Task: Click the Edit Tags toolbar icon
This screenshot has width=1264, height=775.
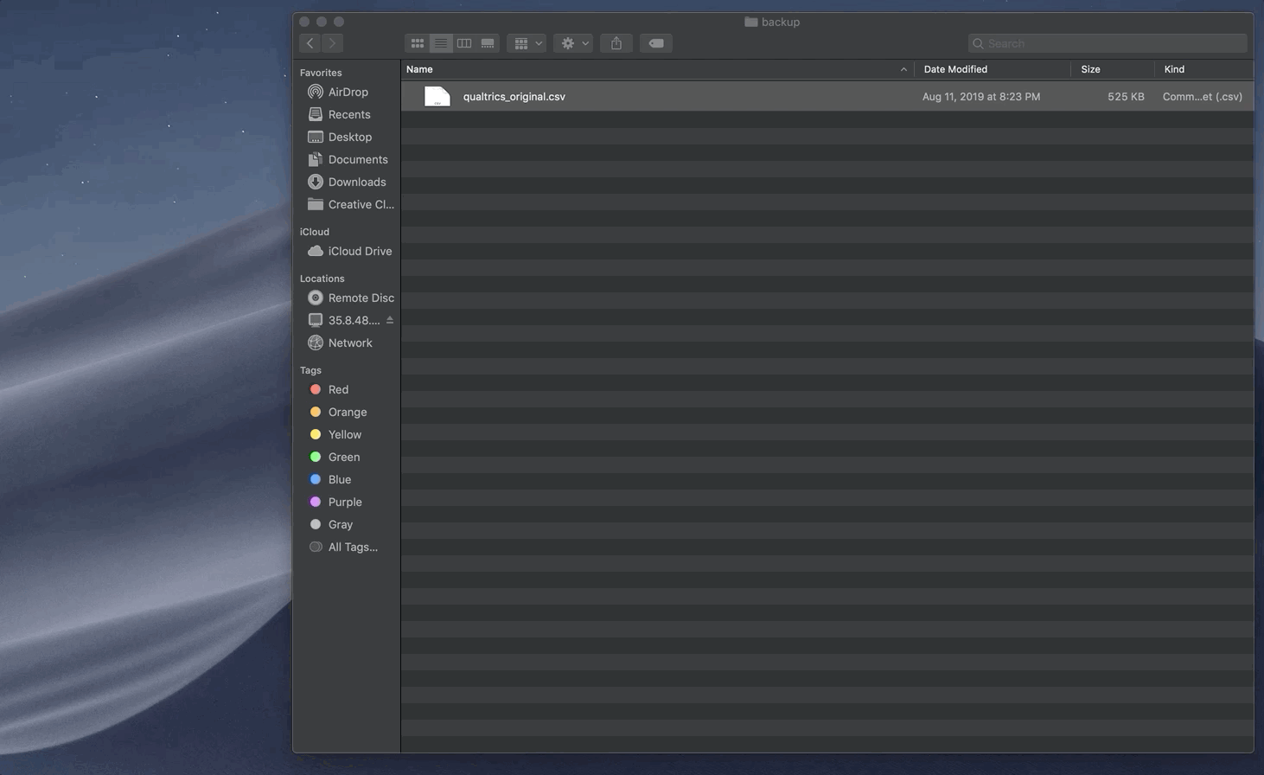Action: click(656, 43)
